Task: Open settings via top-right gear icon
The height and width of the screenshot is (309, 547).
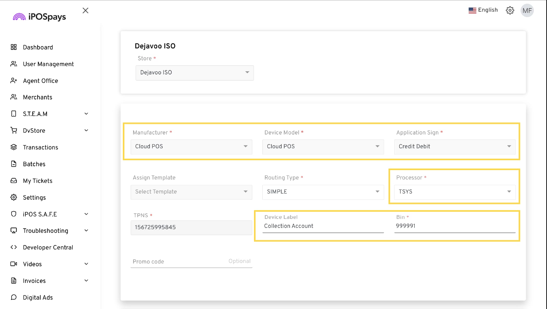Action: (510, 10)
